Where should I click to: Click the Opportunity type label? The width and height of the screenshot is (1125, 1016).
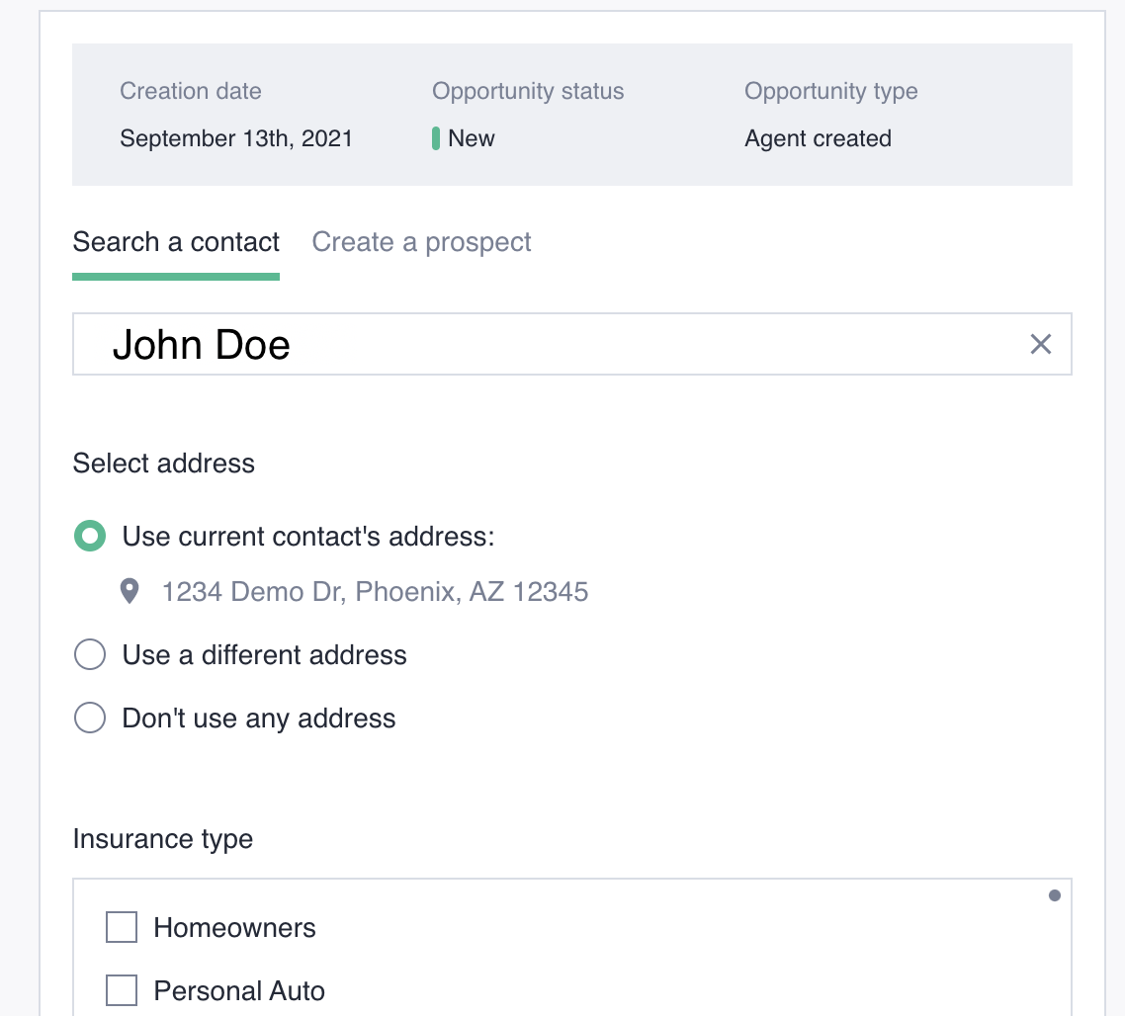click(x=830, y=92)
